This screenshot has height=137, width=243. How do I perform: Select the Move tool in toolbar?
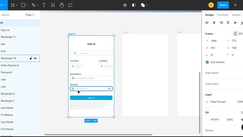2,5
